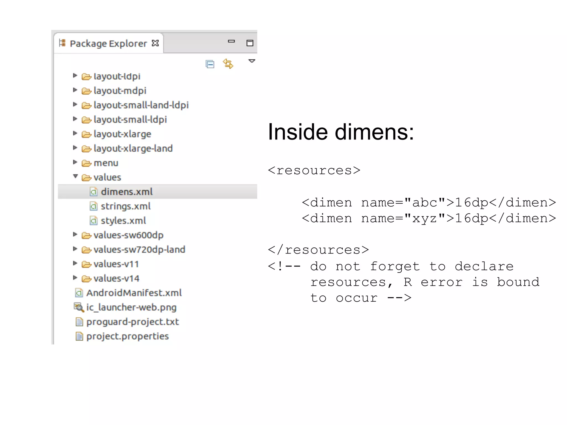
Task: Toggle Link with Editor arrows icon
Action: coord(228,64)
